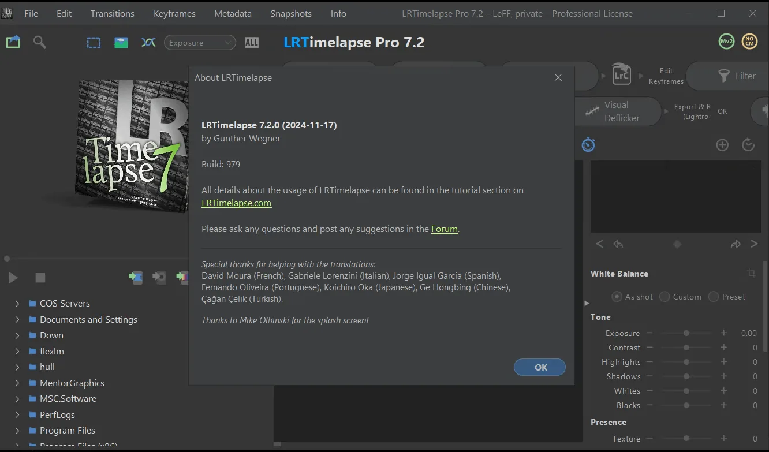
Task: Click the LRTimelapse 7 box thumbnail
Action: coord(132,145)
